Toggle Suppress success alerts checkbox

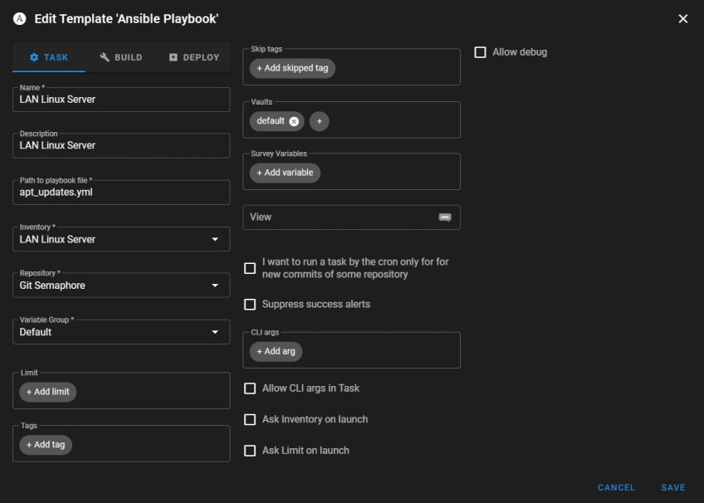pos(250,305)
